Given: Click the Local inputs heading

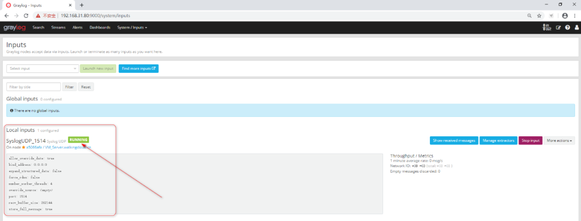Looking at the screenshot, I should point(20,130).
